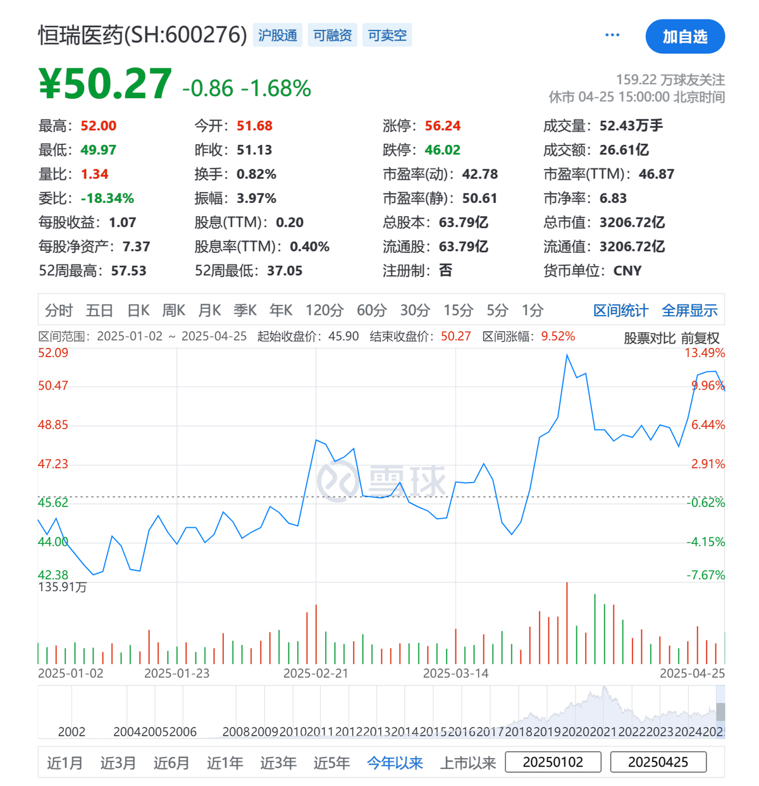Click the 可融资 tag

(333, 35)
